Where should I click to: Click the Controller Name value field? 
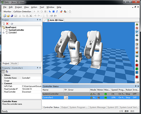(x=31, y=78)
